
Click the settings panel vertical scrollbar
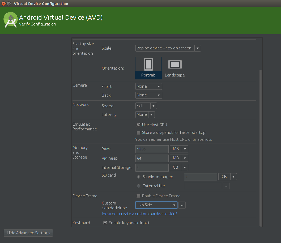261,148
